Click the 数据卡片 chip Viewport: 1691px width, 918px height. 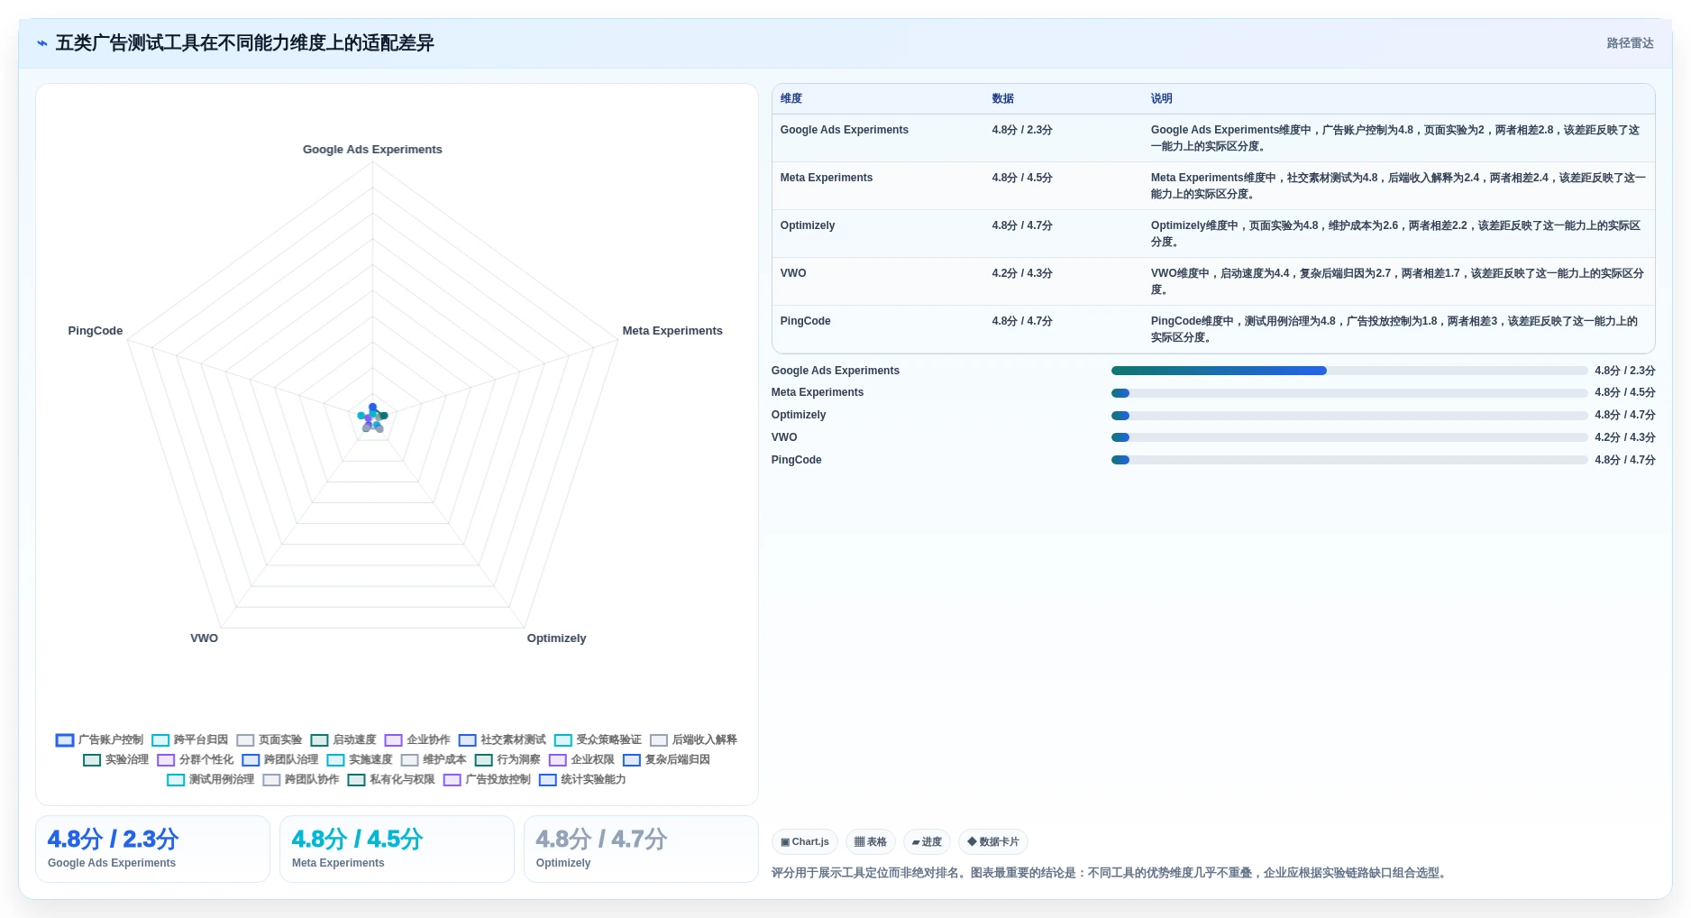(992, 841)
